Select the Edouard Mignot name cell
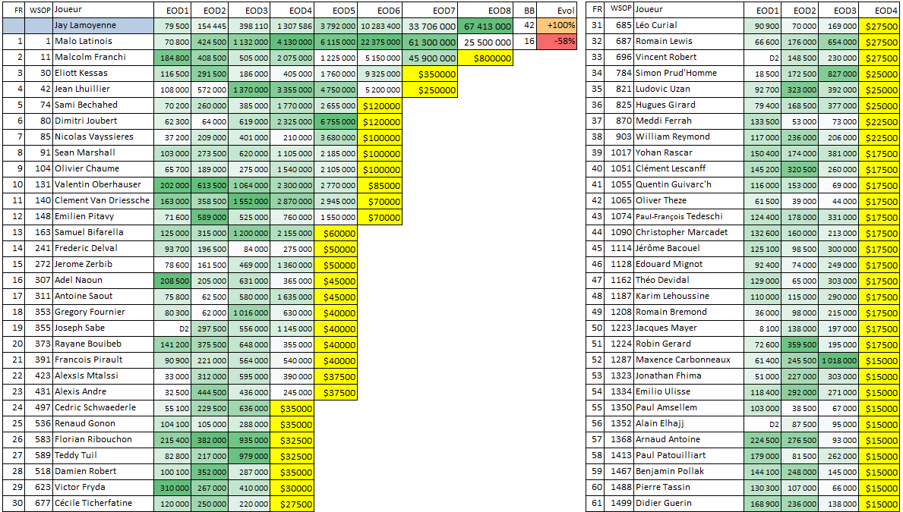Screen dimensions: 903x512 (x=688, y=265)
